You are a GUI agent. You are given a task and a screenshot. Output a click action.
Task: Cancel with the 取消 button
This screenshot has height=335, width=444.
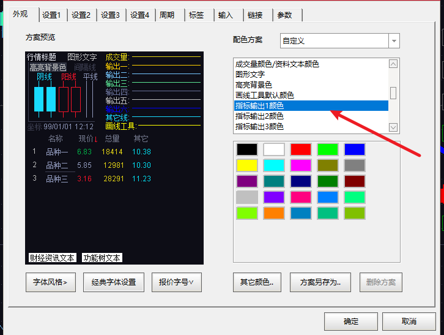click(x=409, y=322)
